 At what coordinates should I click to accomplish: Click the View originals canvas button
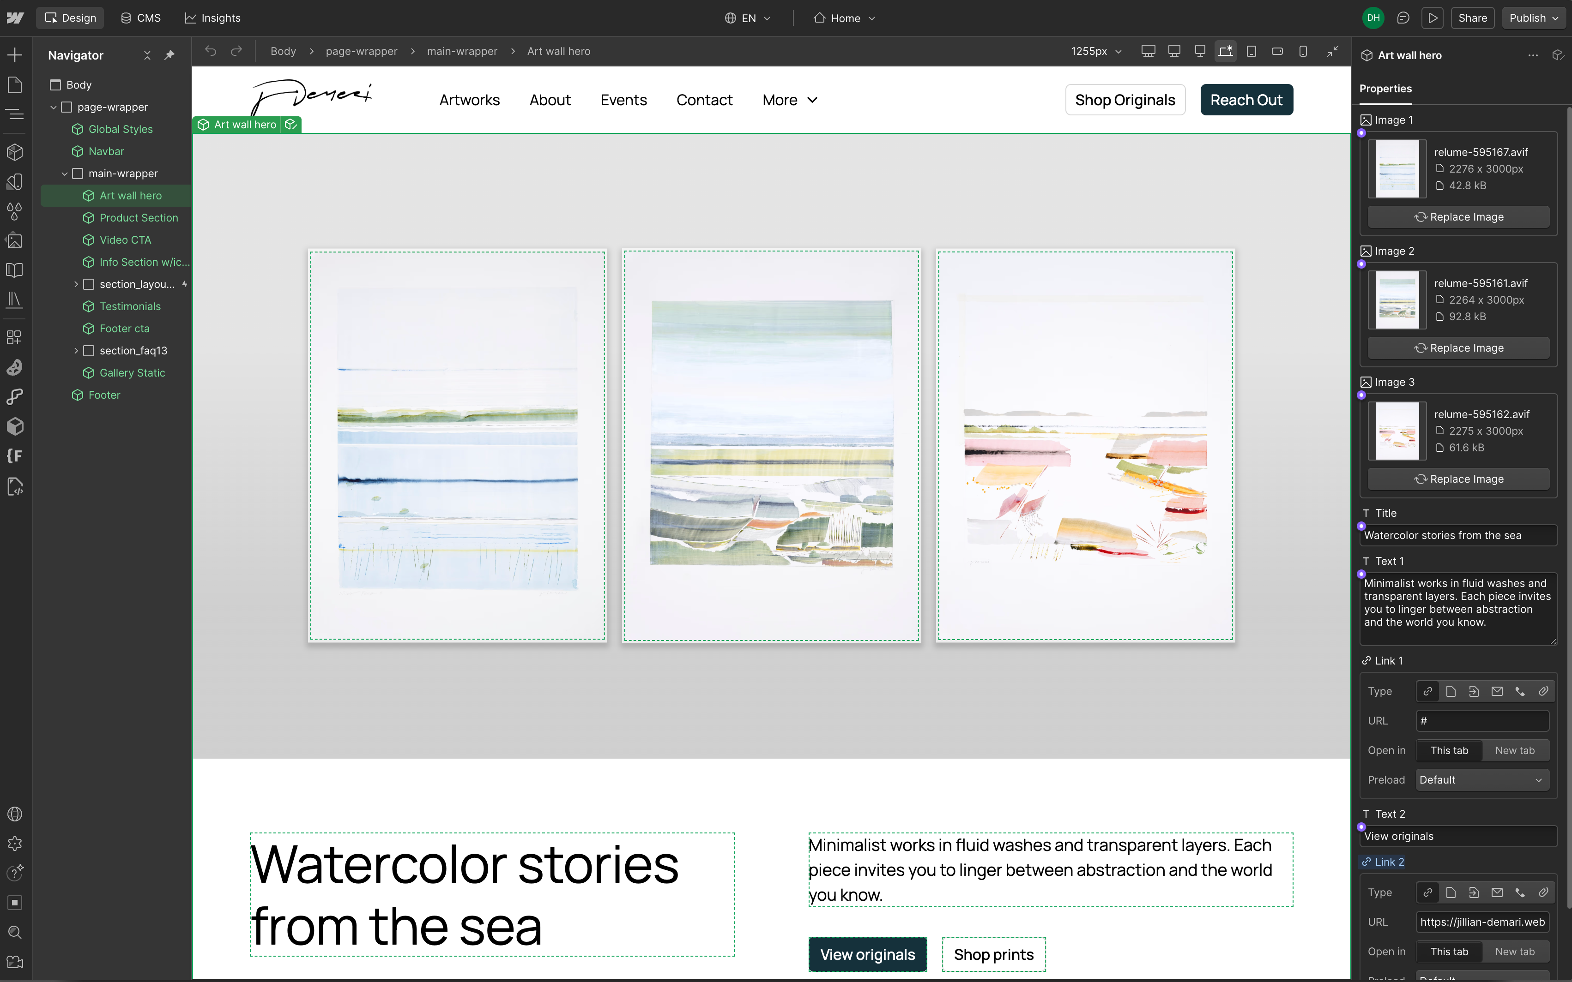tap(867, 954)
